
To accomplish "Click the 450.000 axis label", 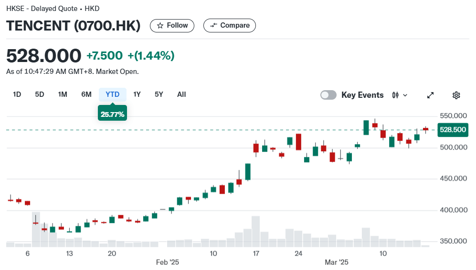I will pos(454,178).
